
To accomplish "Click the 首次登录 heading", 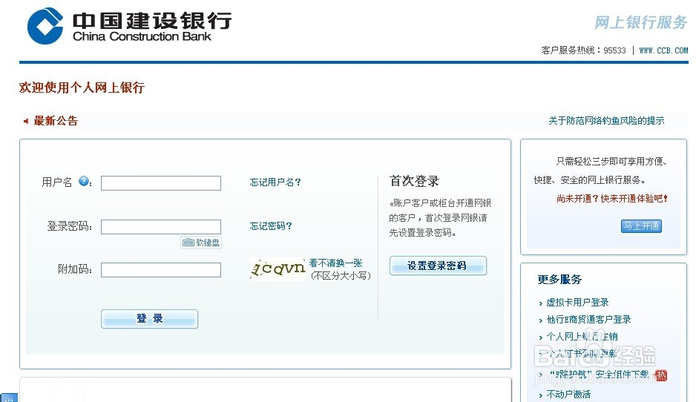I will coord(414,181).
